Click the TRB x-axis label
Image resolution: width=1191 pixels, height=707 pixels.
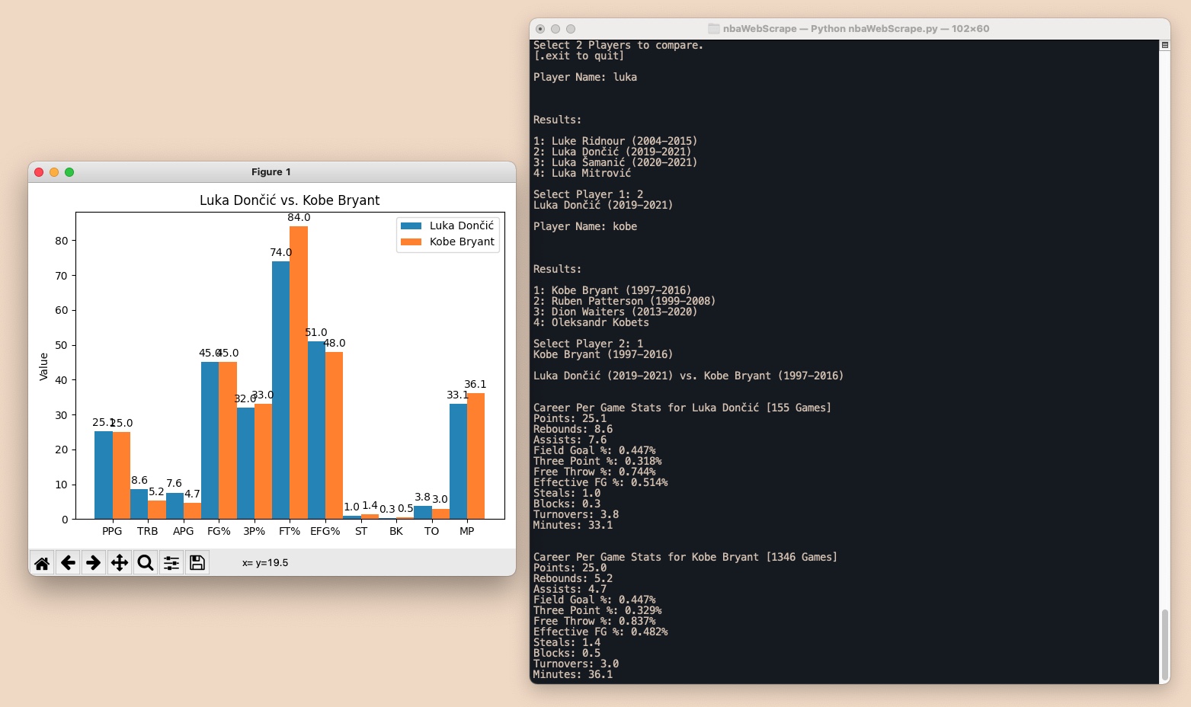pyautogui.click(x=148, y=531)
